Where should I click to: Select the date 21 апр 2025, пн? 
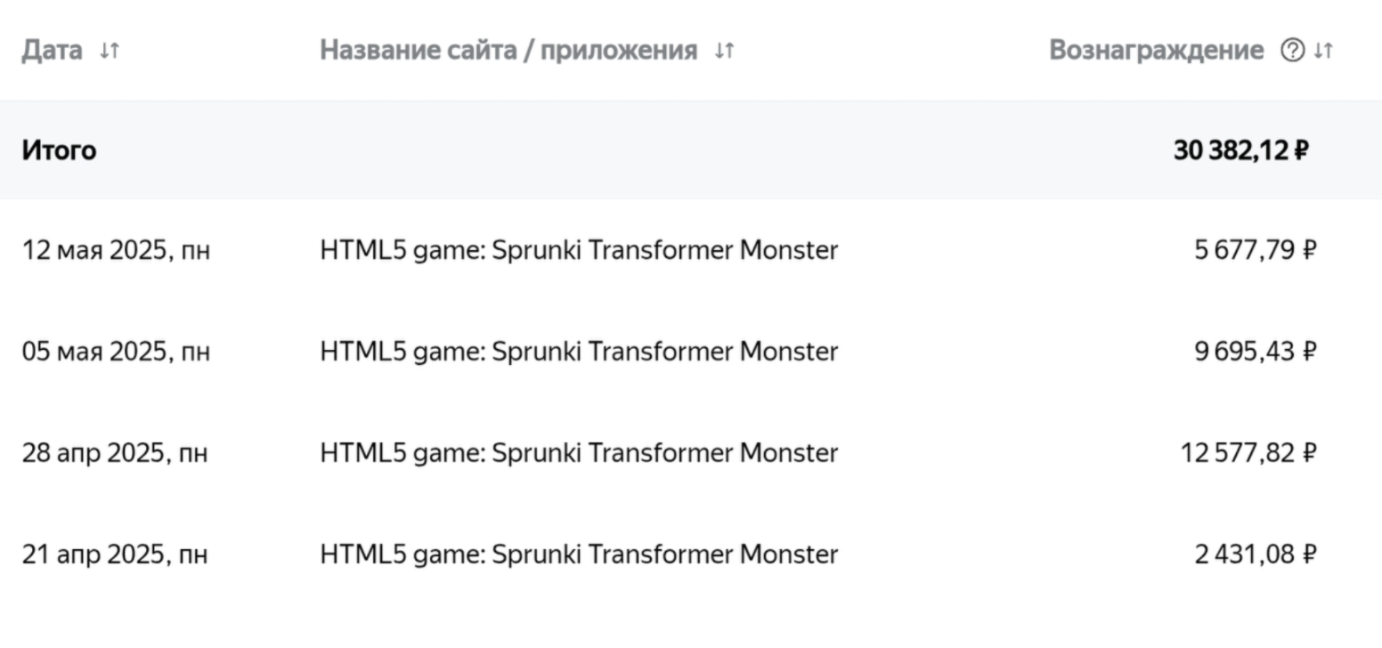click(114, 555)
